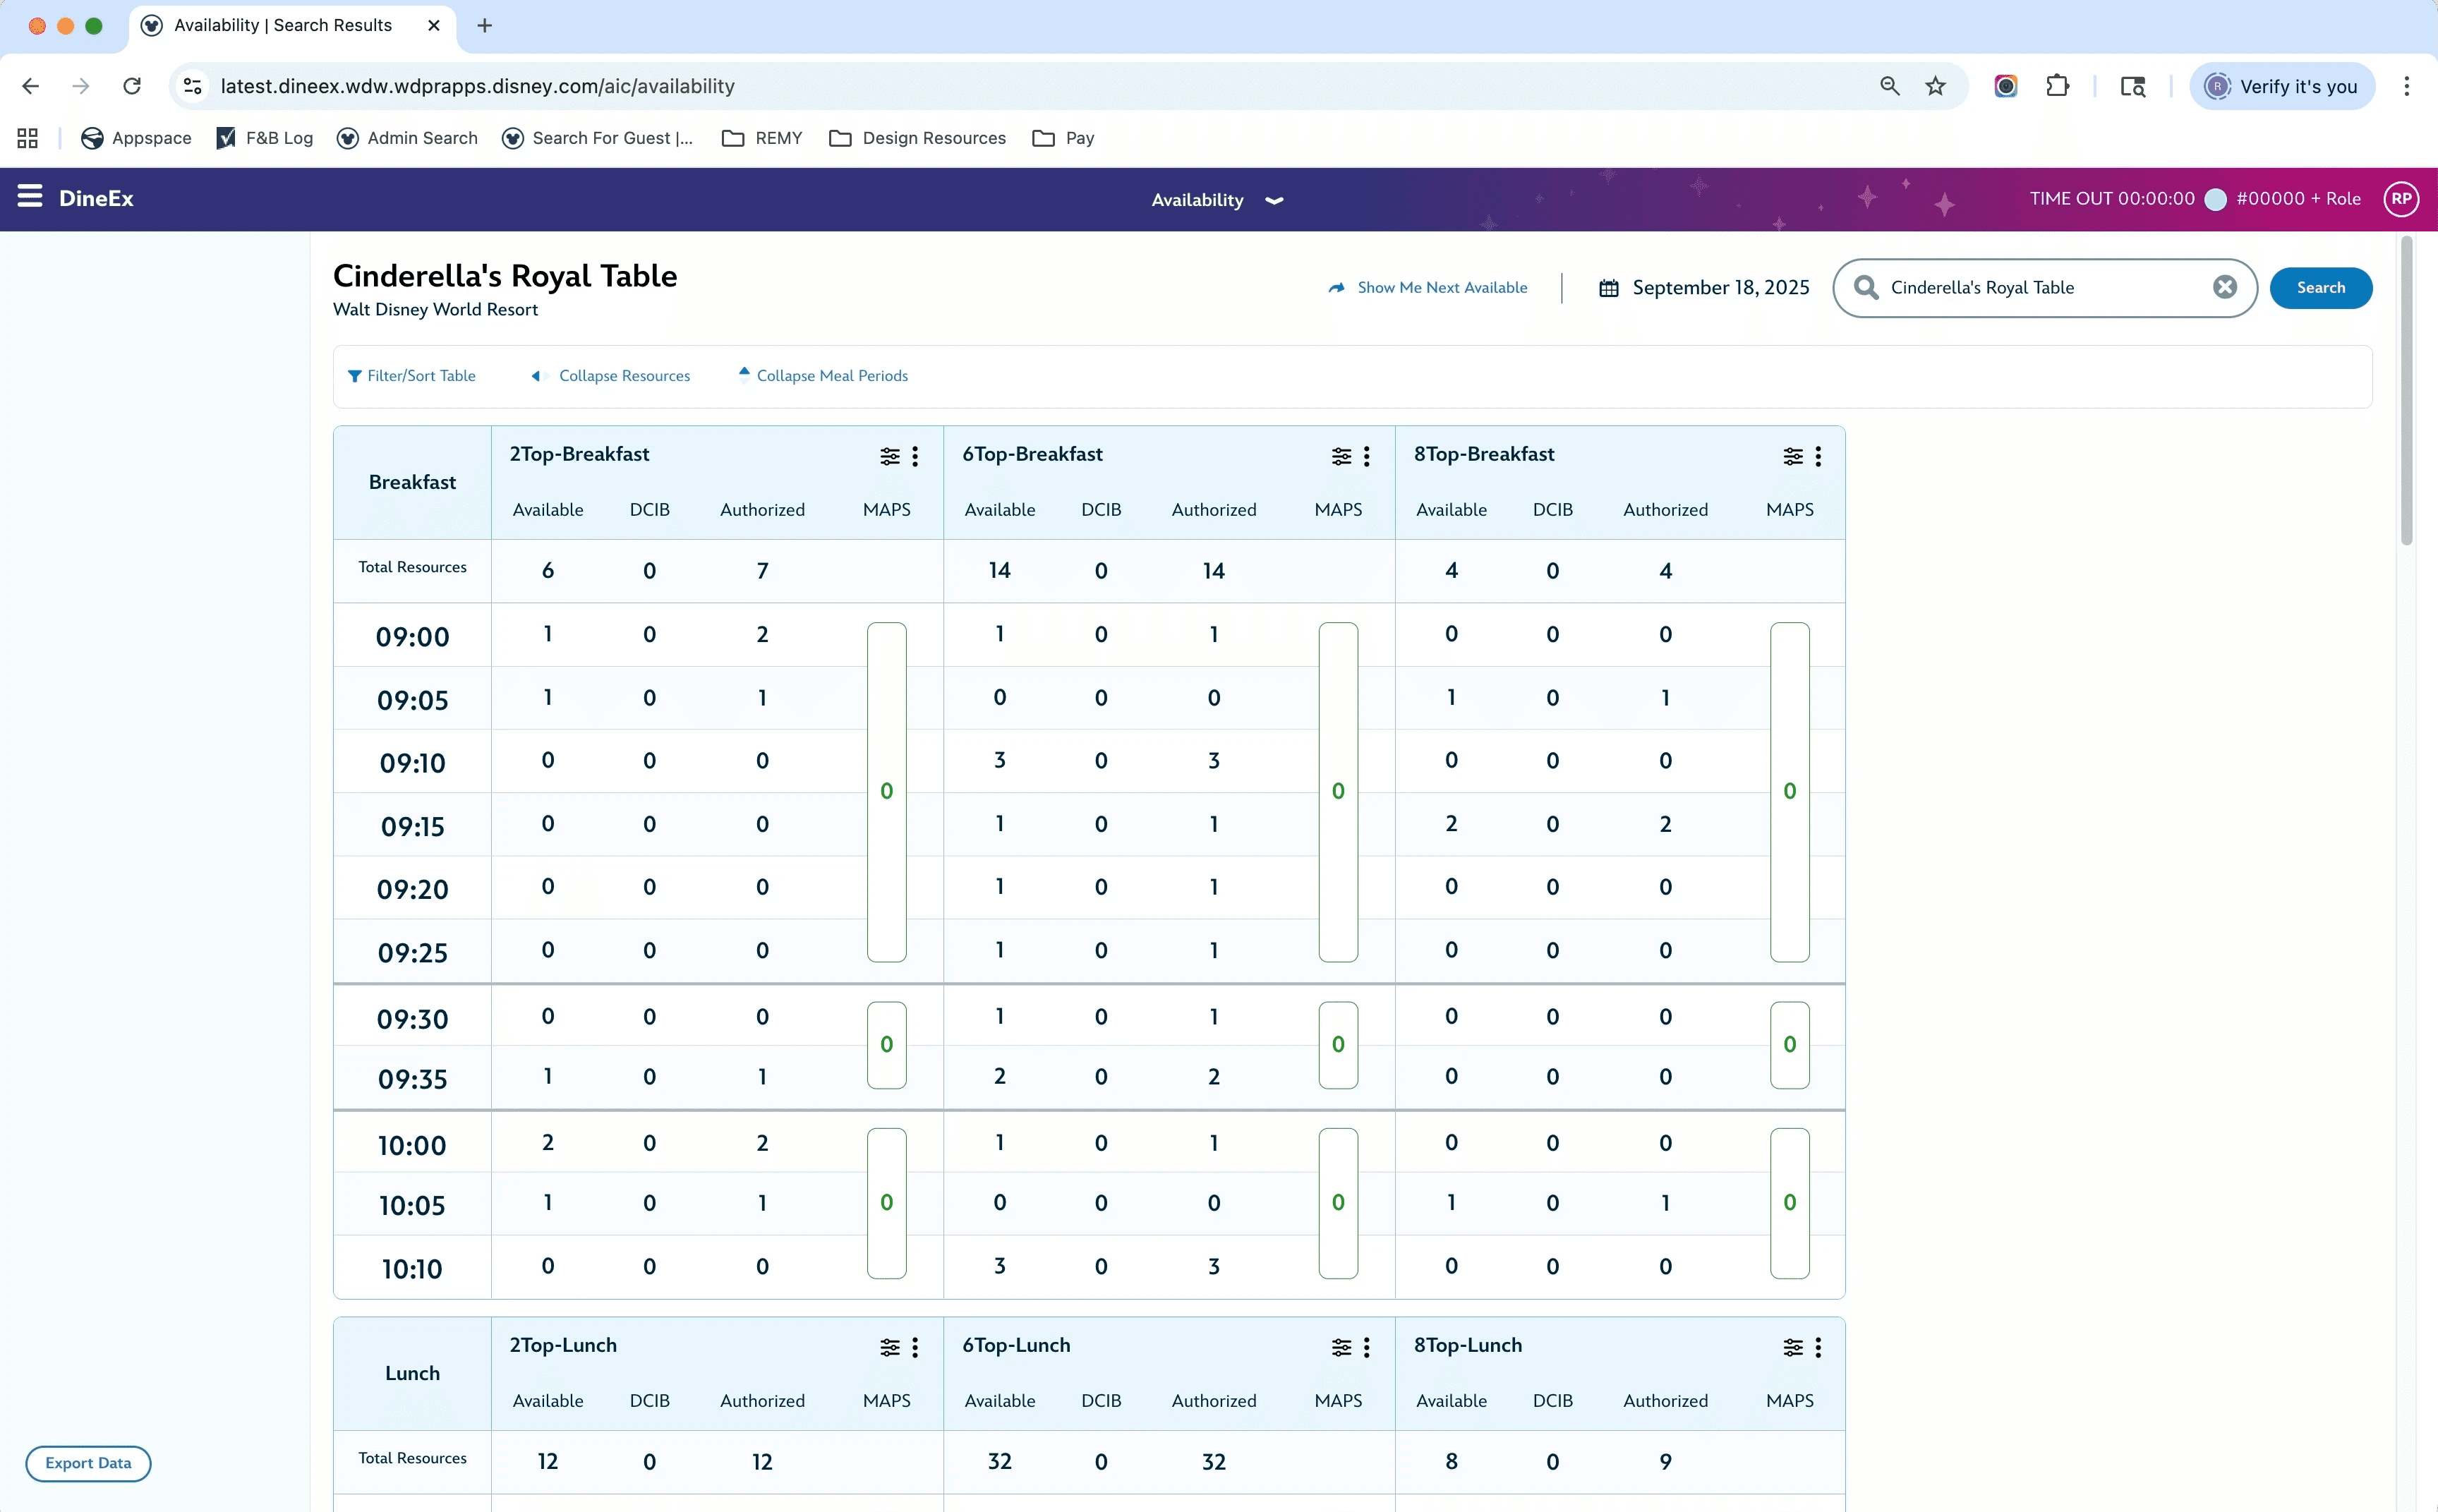This screenshot has width=2438, height=1512.
Task: Click the Export Data button
Action: coord(88,1463)
